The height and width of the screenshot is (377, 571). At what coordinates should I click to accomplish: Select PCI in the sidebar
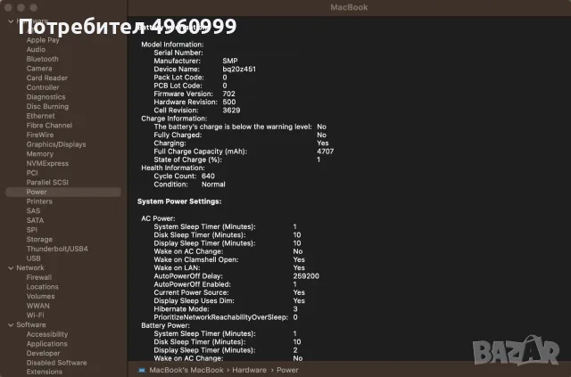pos(32,173)
